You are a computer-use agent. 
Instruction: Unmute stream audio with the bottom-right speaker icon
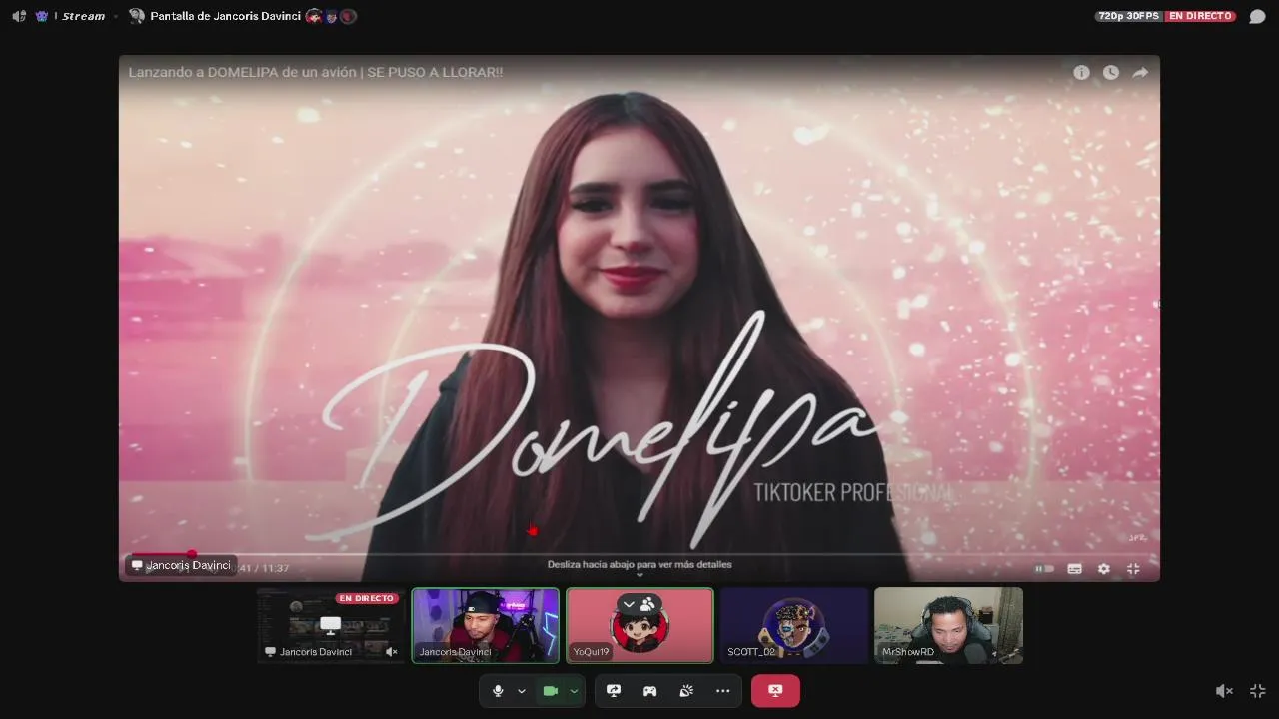tap(1224, 691)
